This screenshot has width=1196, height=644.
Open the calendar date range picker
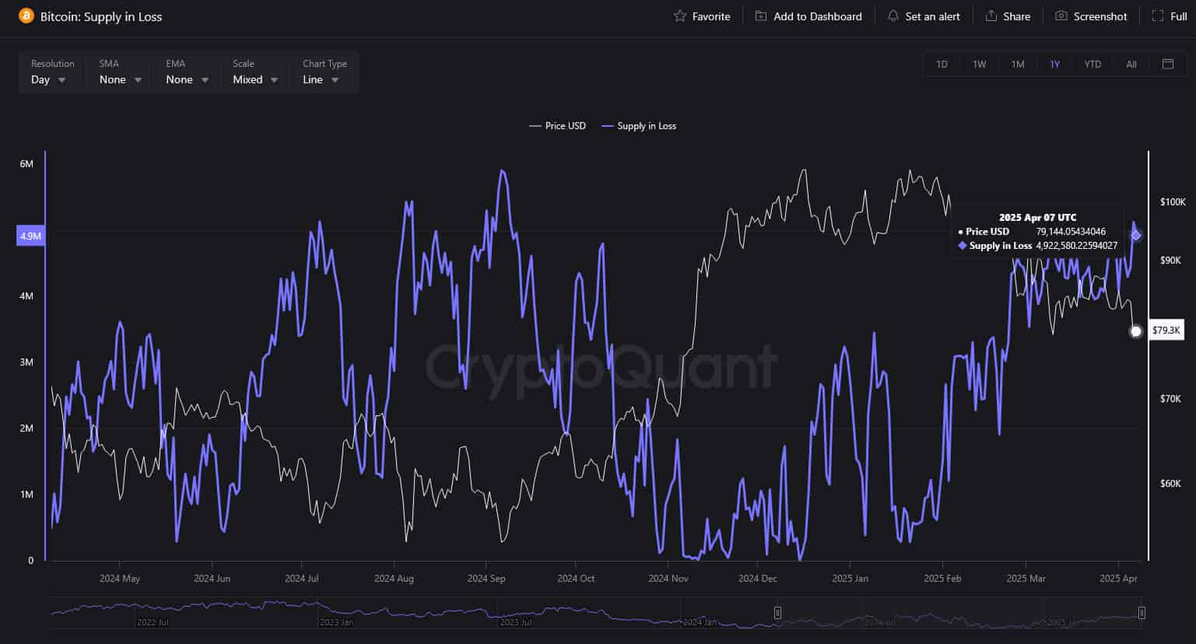point(1167,64)
